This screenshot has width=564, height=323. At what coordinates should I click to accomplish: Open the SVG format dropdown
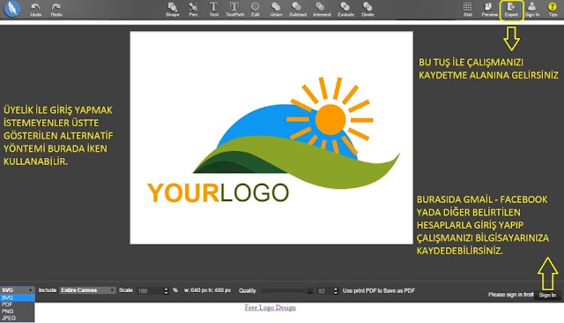18,290
